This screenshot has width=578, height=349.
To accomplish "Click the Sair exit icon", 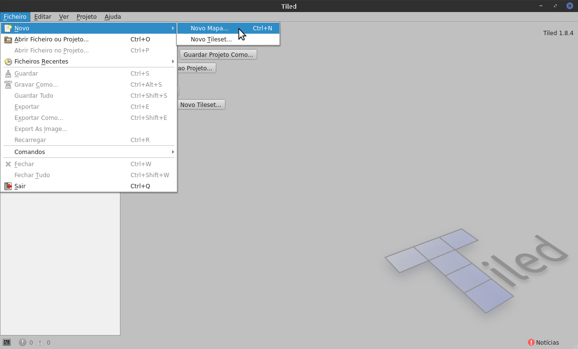I will click(x=8, y=186).
